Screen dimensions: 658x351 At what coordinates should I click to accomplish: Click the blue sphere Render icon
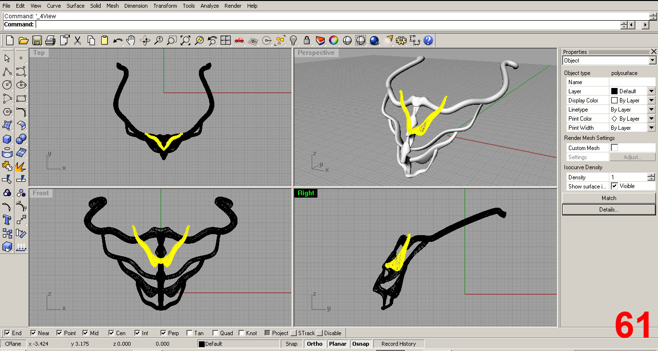[374, 40]
